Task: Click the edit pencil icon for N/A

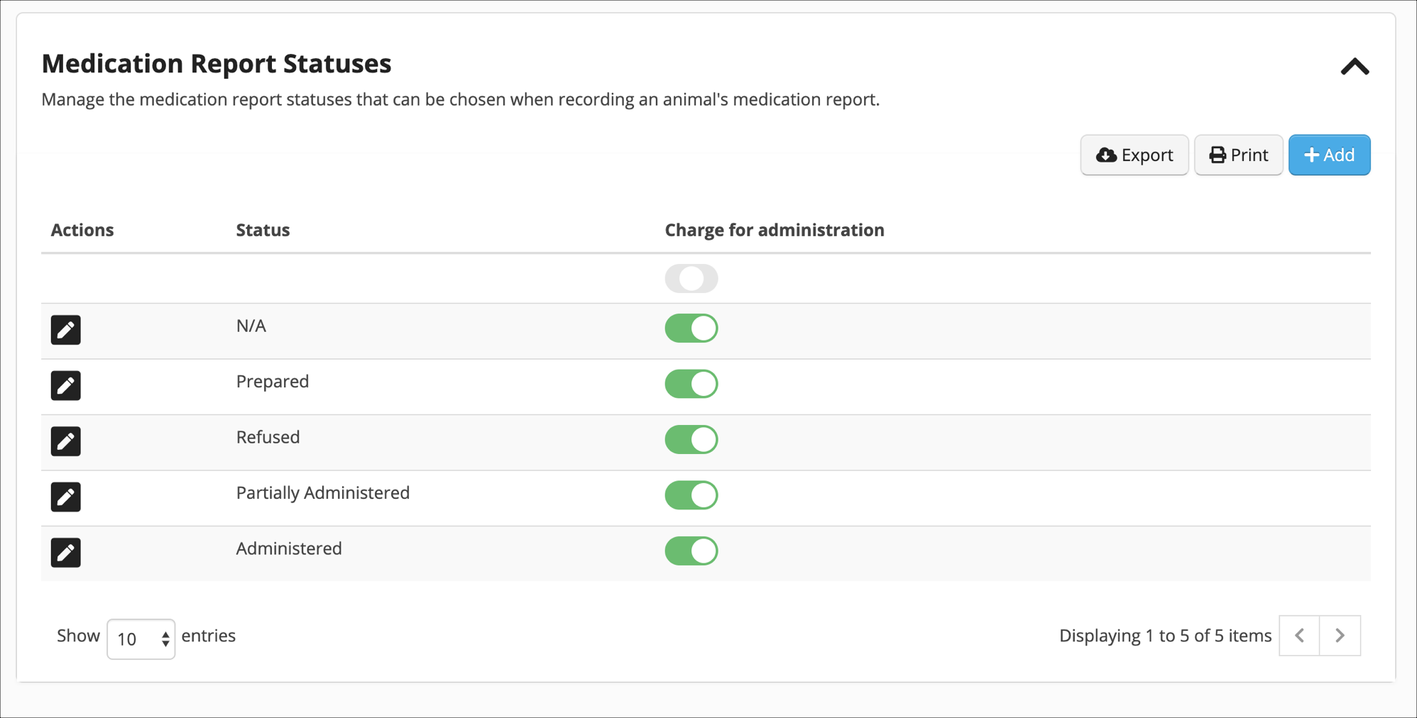Action: coord(65,329)
